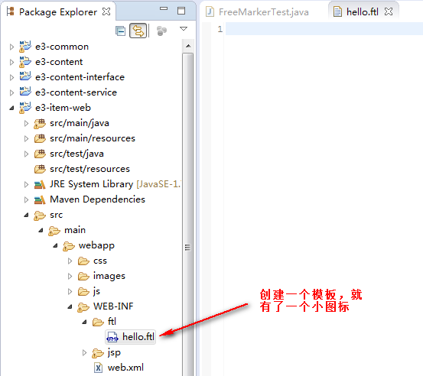Screen dimensions: 423x376
Task: Click line number 1 in the editor gutter
Action: 220,29
